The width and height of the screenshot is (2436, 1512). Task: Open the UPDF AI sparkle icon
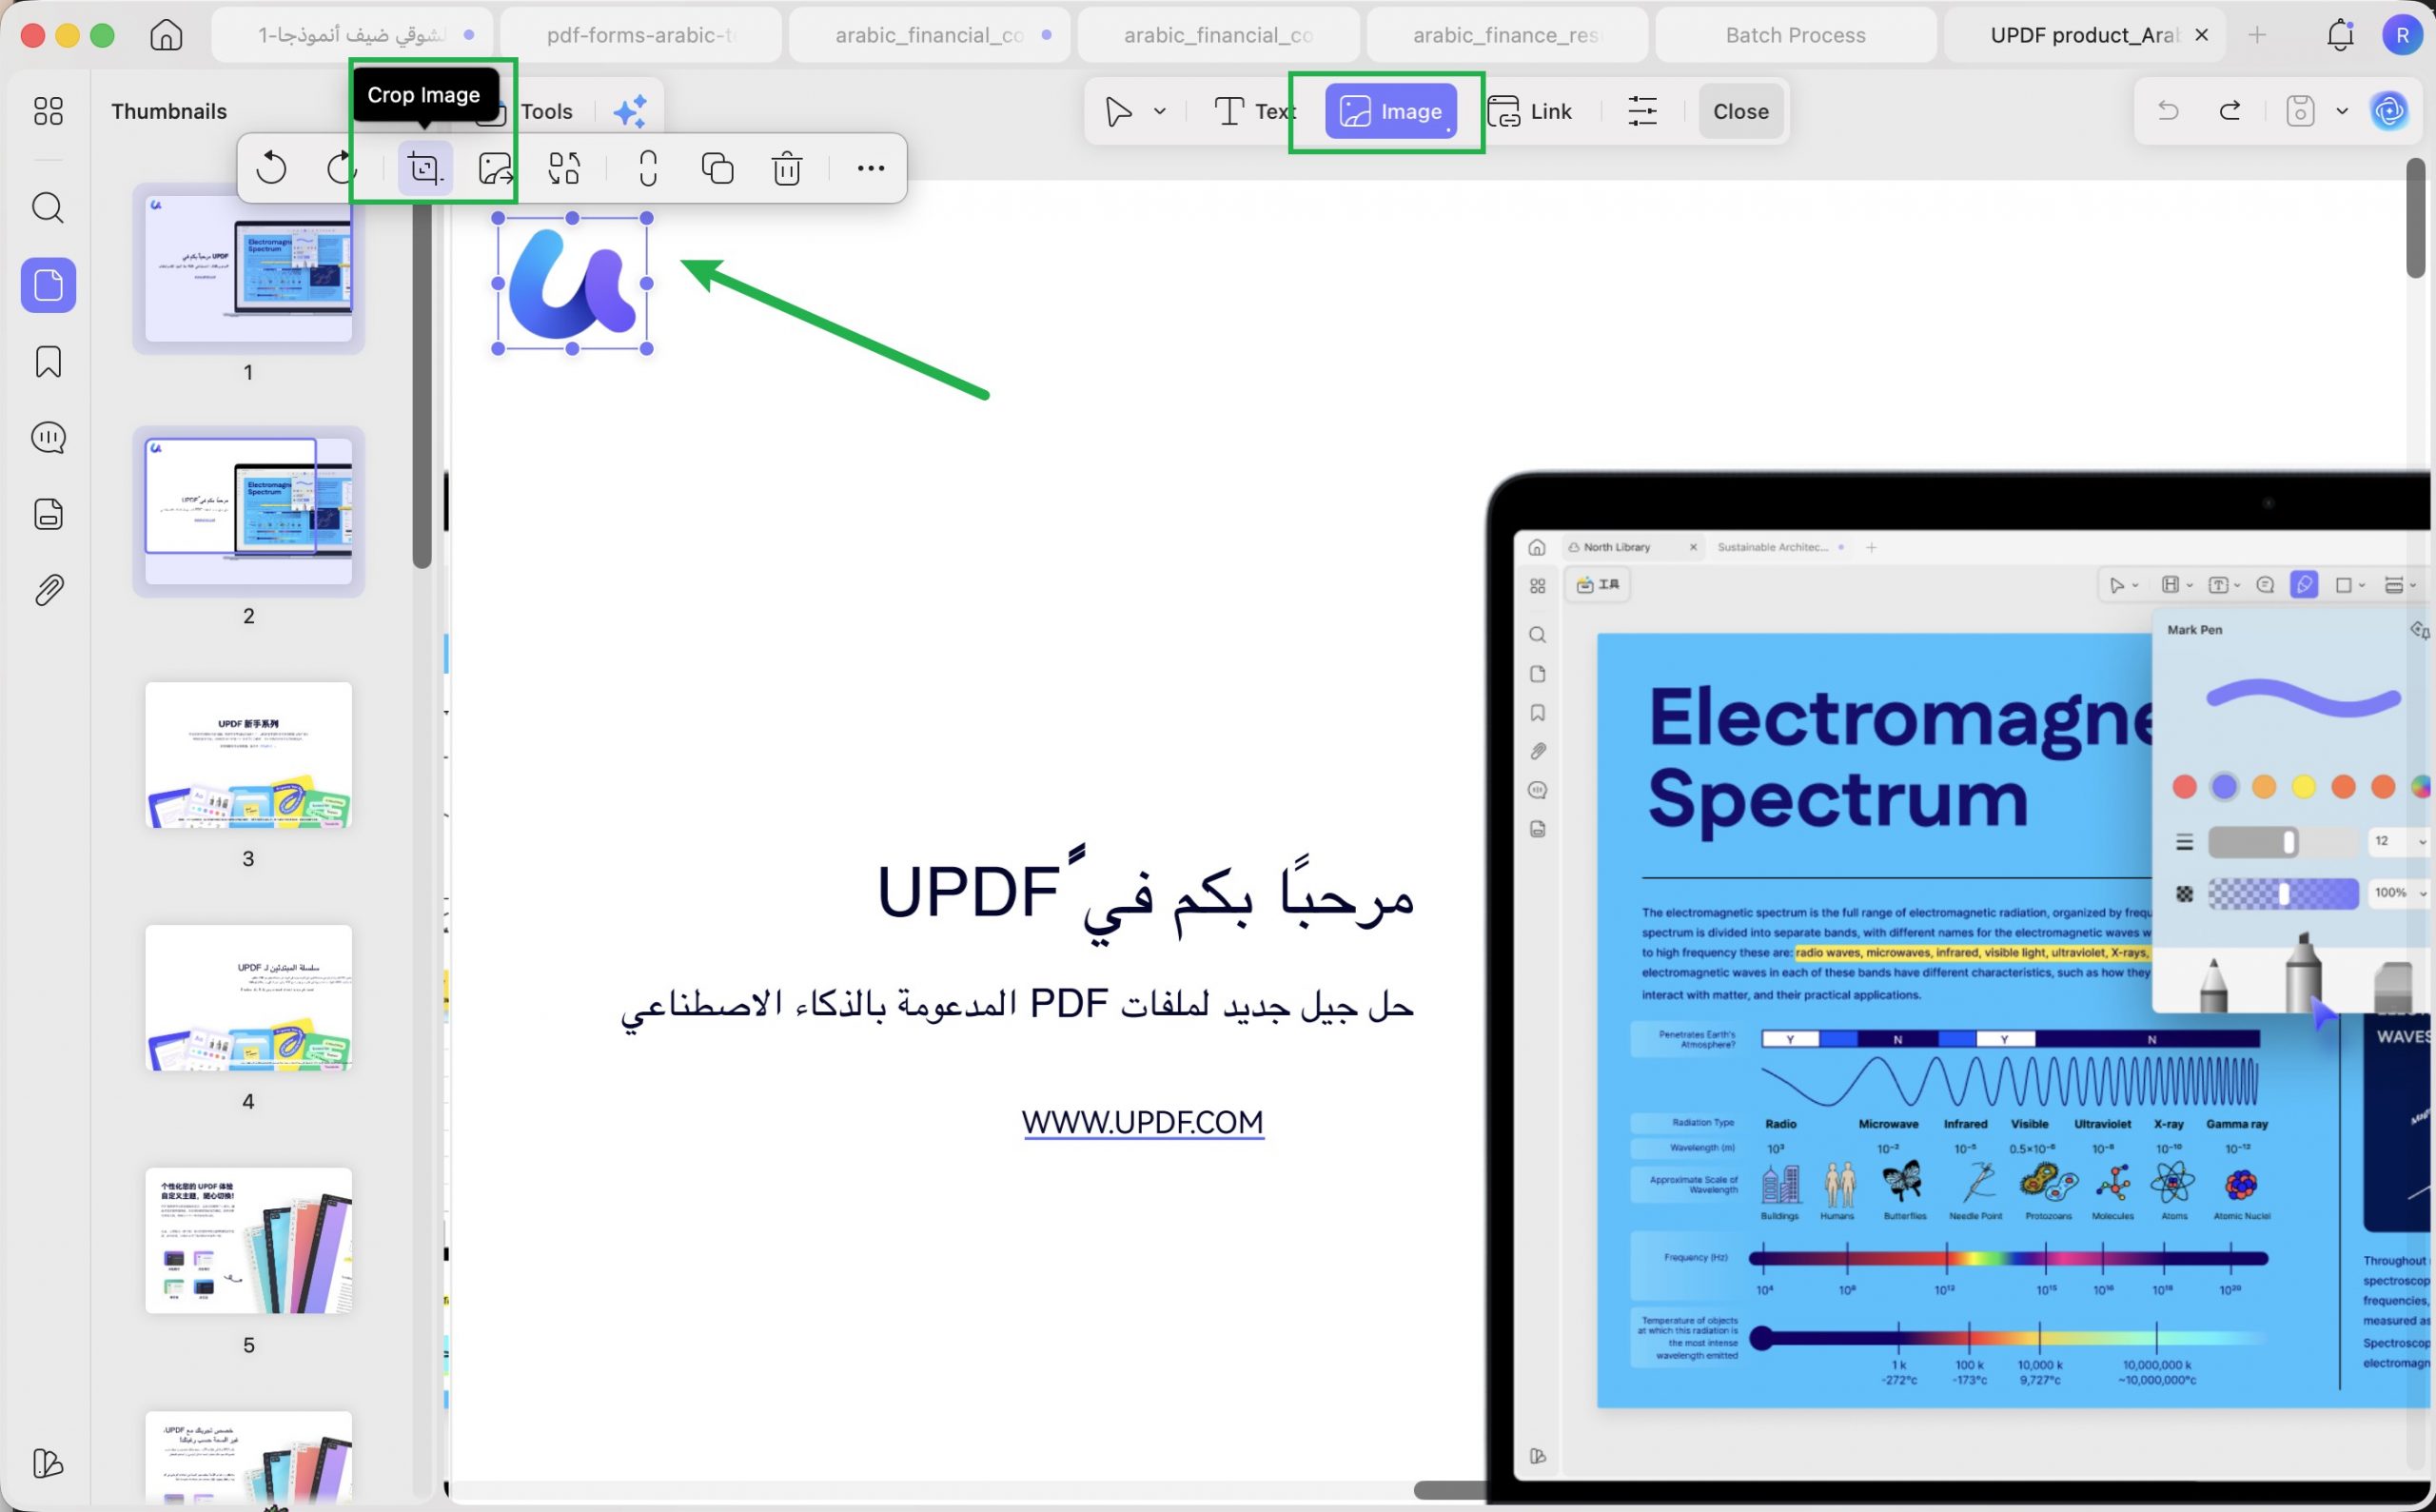click(x=630, y=111)
